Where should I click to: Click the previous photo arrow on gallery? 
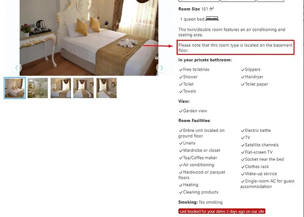click(x=17, y=68)
